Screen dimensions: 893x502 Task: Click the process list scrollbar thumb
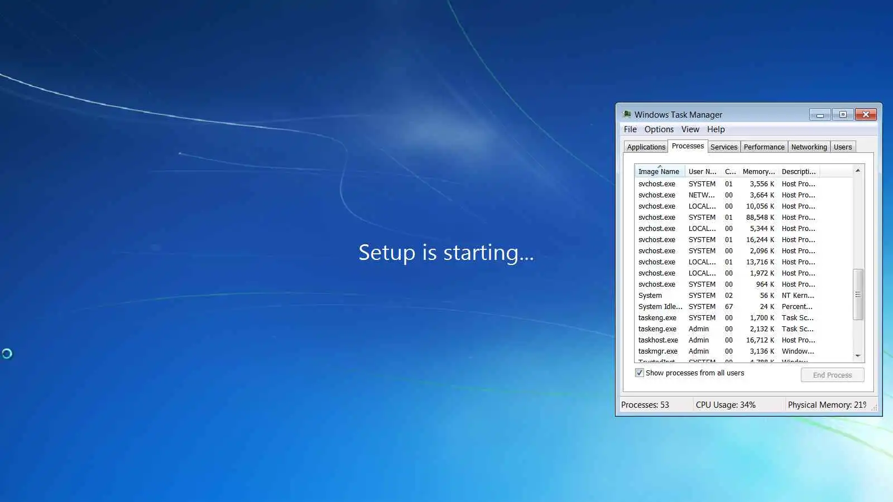click(x=858, y=295)
